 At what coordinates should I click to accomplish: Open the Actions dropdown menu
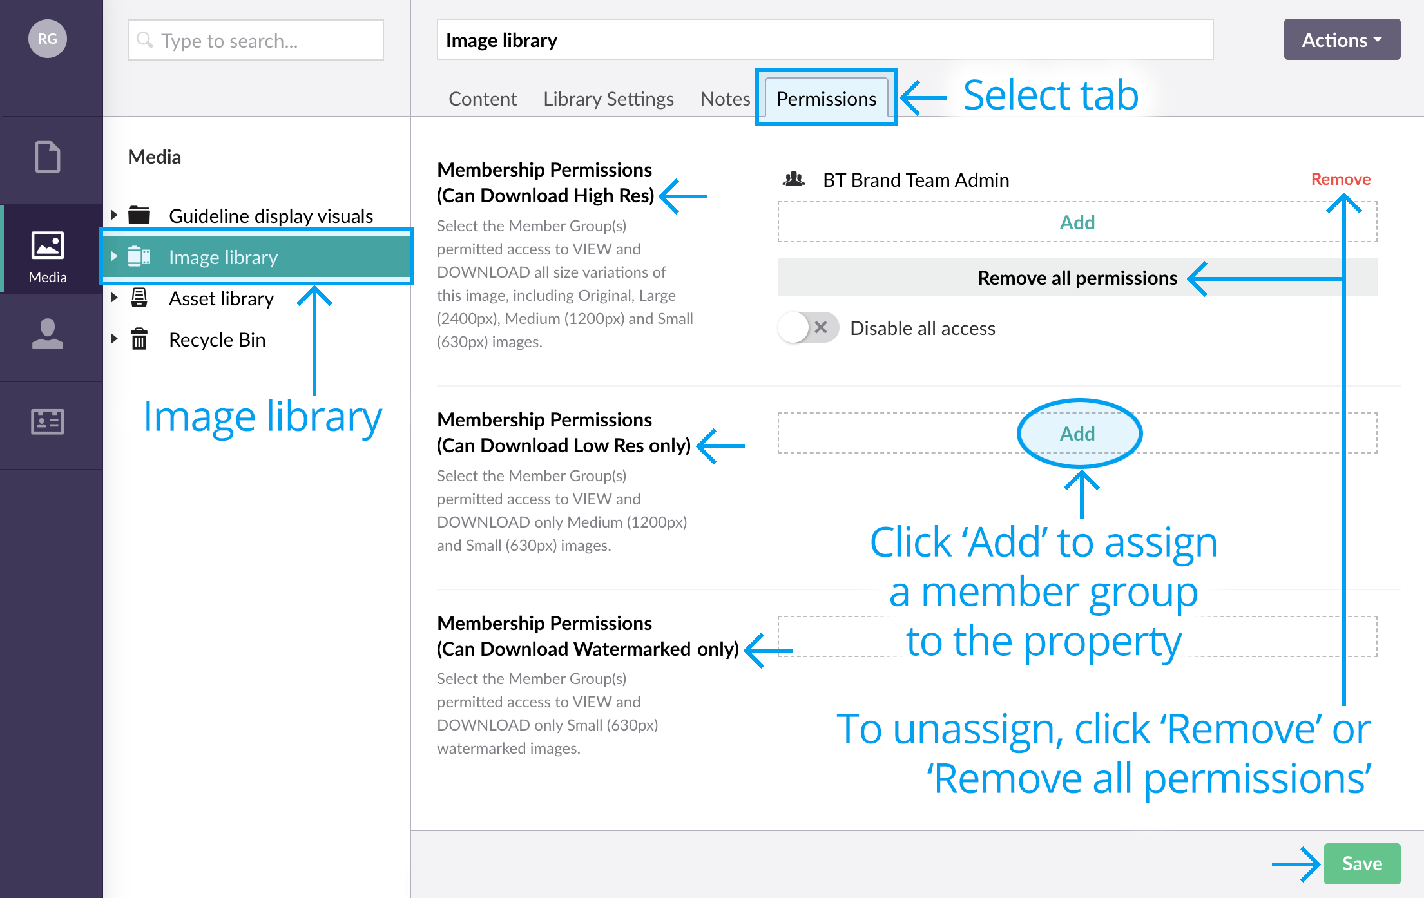pos(1342,39)
